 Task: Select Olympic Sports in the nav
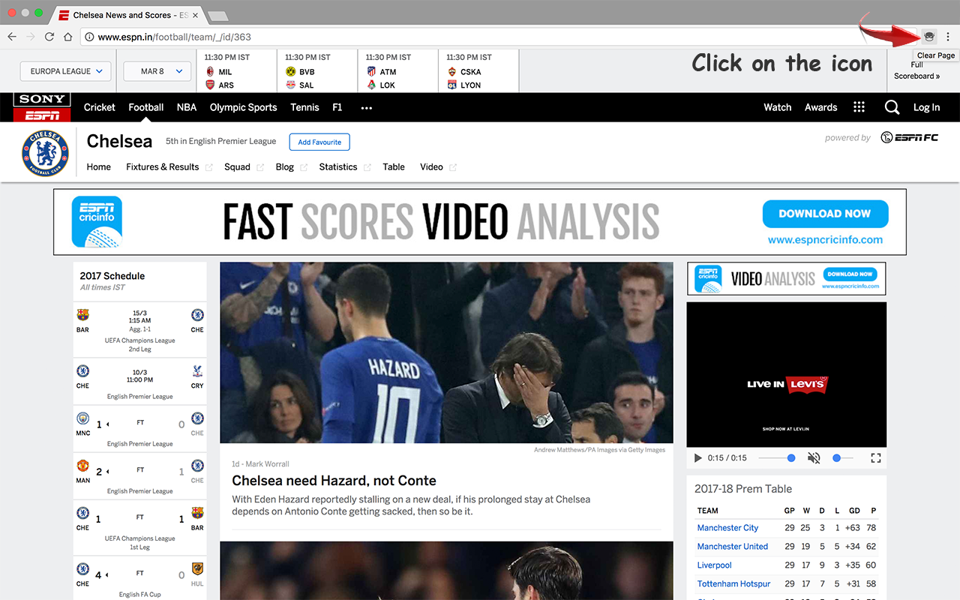pos(243,107)
